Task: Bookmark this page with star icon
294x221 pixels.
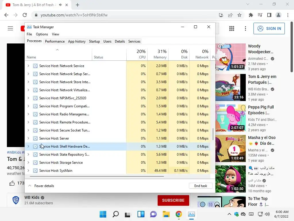Action: [x=239, y=15]
